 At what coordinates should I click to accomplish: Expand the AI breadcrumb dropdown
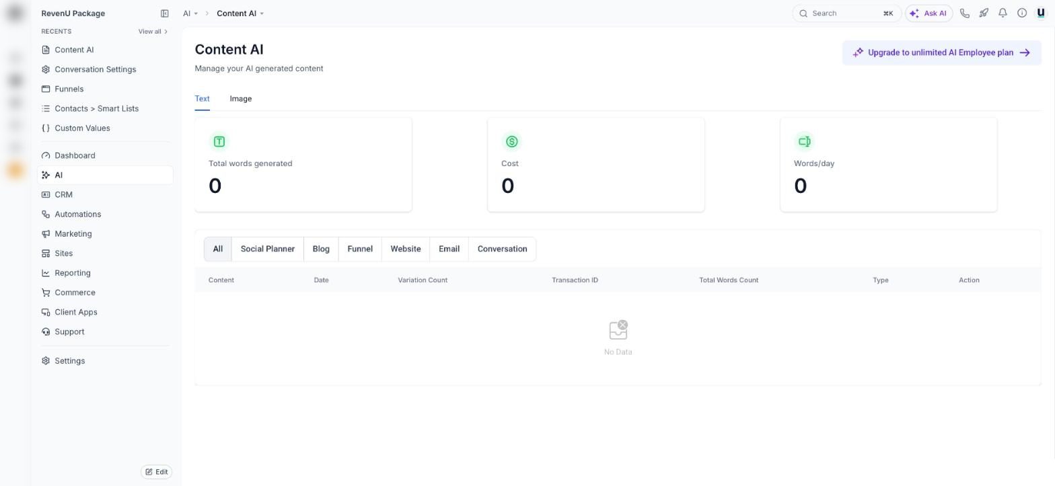click(190, 13)
